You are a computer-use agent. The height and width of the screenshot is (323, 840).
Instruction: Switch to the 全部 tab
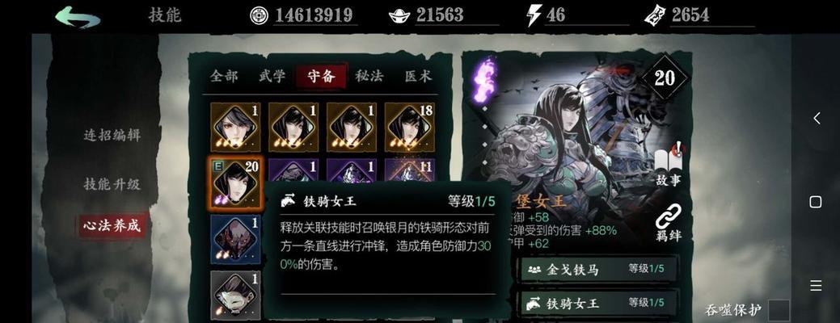click(x=223, y=77)
